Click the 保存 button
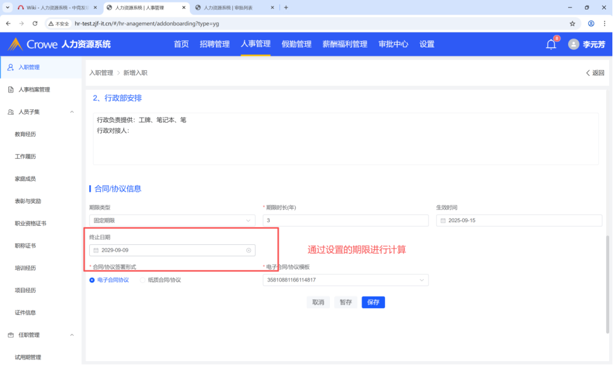 (x=373, y=302)
